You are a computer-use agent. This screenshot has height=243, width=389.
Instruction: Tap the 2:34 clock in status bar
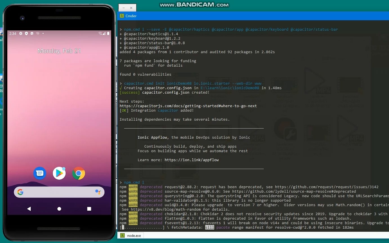tap(13, 33)
